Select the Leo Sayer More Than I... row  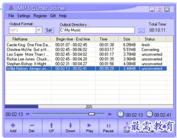[x=86, y=54]
